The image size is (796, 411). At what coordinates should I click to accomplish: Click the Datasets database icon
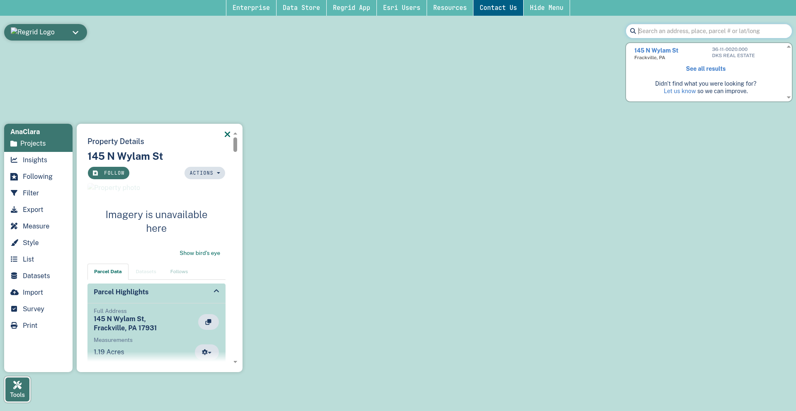tap(14, 276)
